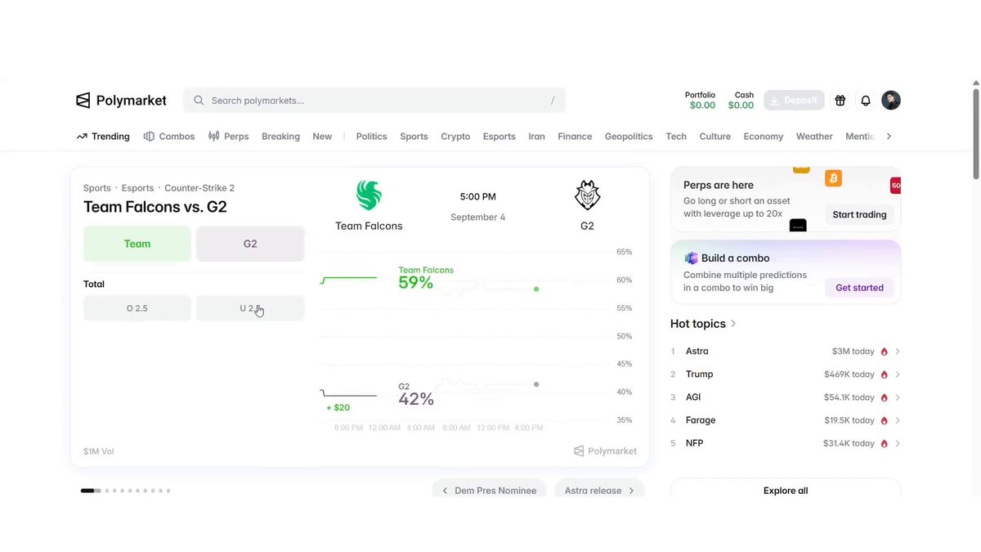Image resolution: width=981 pixels, height=552 pixels.
Task: Select the Combos tab
Action: click(x=169, y=137)
